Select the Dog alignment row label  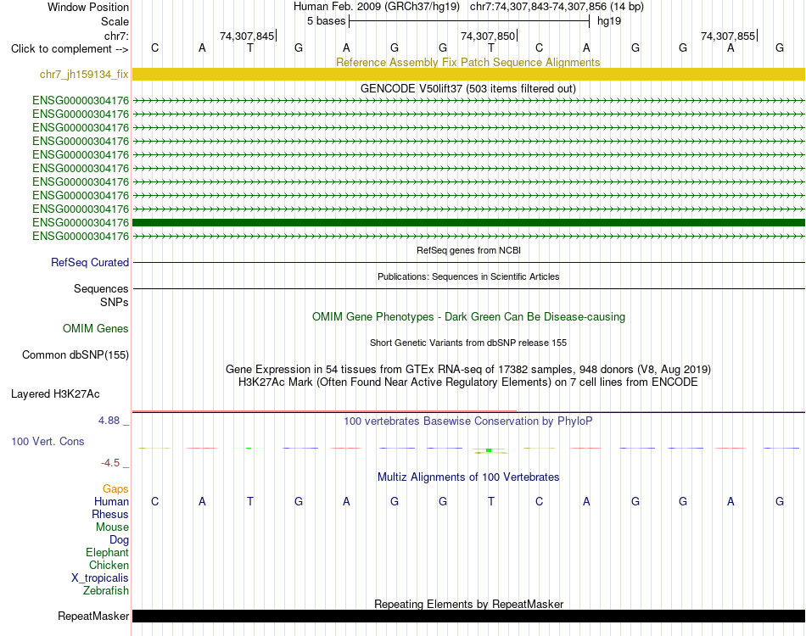[119, 540]
